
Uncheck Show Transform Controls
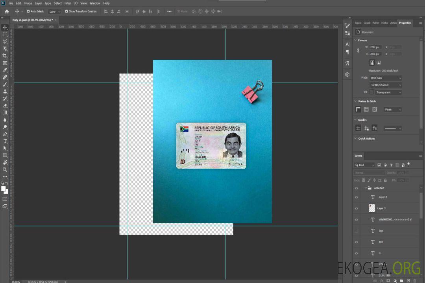[67, 11]
